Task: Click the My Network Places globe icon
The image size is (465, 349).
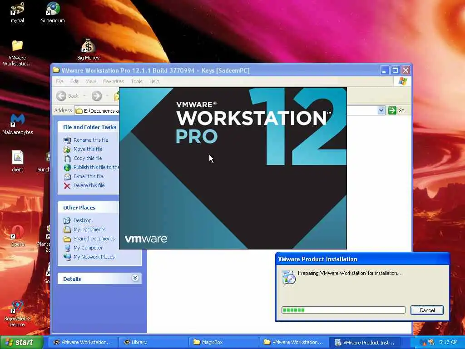Action: [67, 257]
